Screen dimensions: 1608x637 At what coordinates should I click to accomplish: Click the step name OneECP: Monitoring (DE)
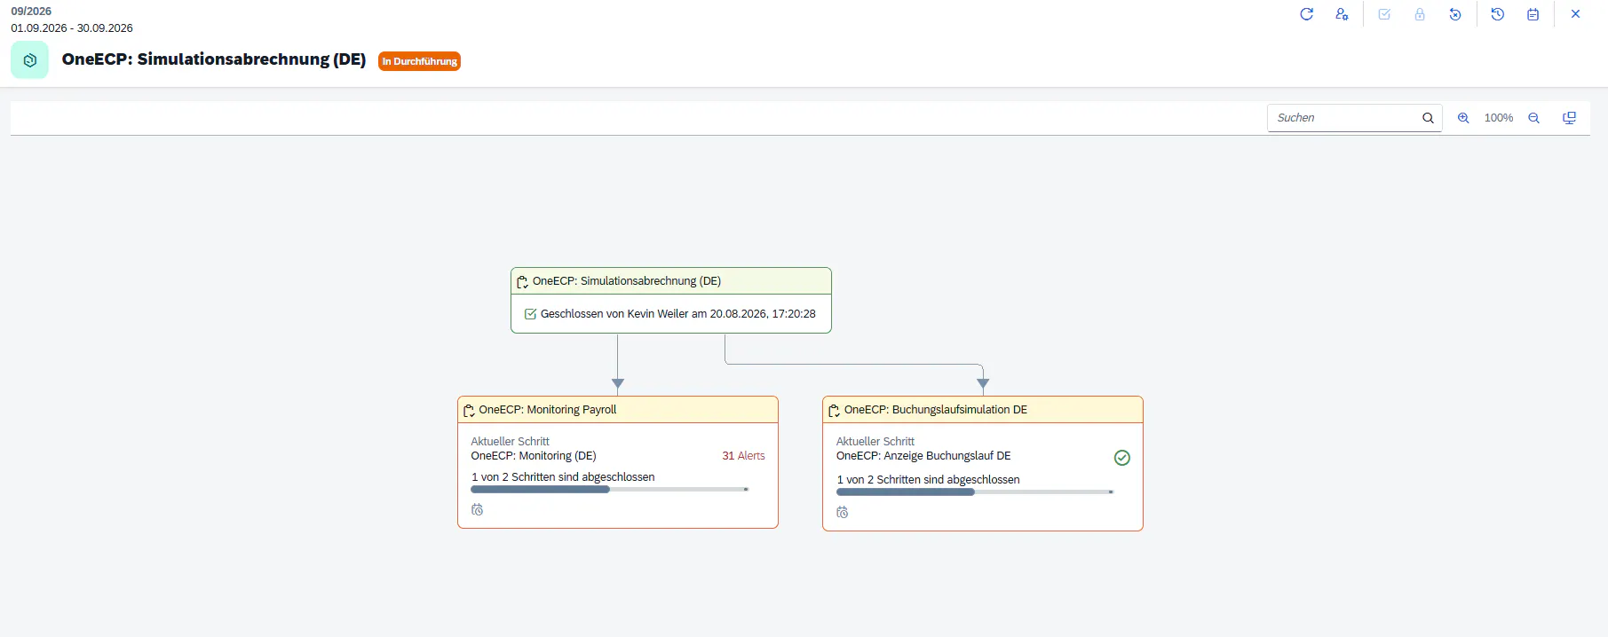pyautogui.click(x=534, y=456)
